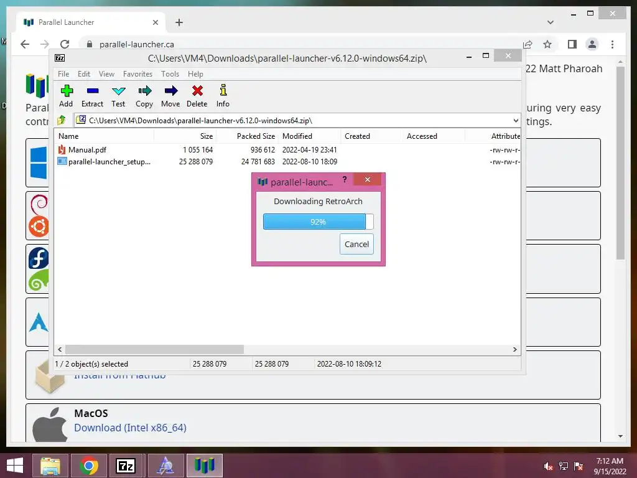
Task: Select the parallel-launcher_setup file name
Action: (x=109, y=161)
